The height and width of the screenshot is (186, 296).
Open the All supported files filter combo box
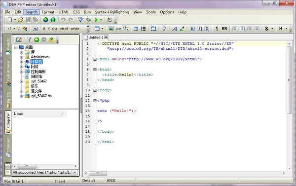point(45,172)
